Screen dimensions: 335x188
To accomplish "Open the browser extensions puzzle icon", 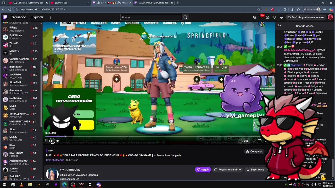I will pos(285,9).
